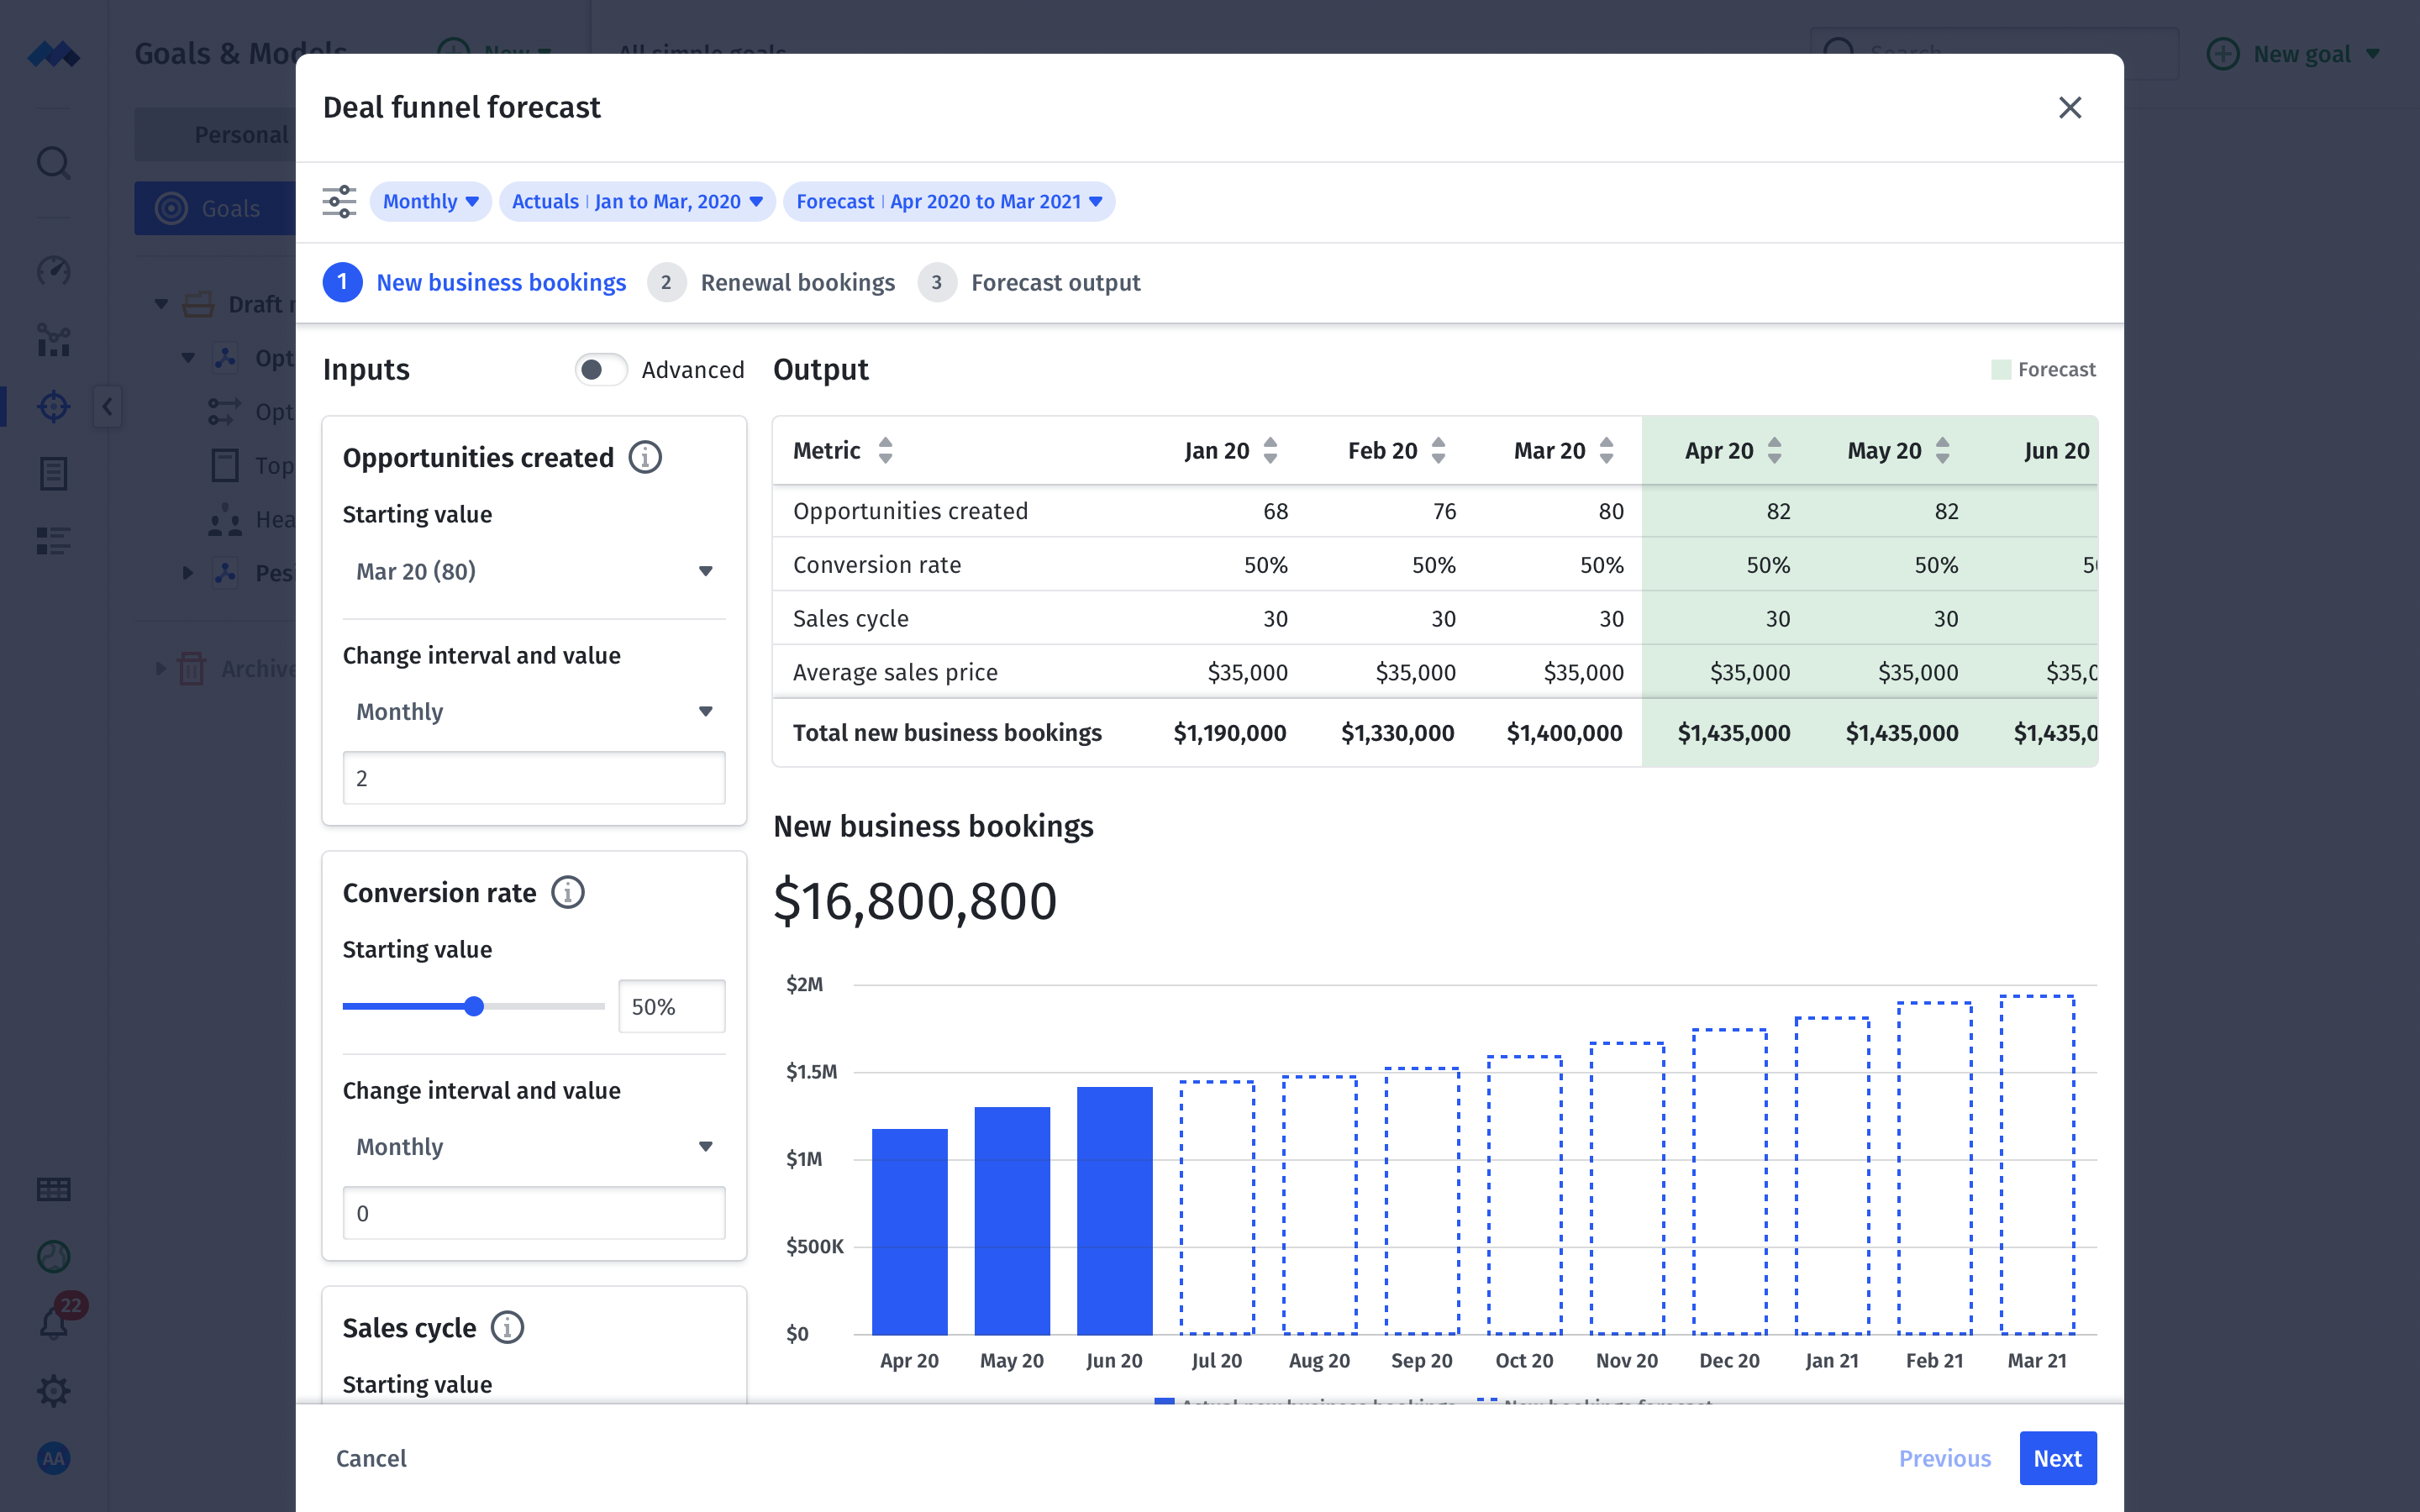Viewport: 2420px width, 1512px height.
Task: Click the Next button
Action: tap(2057, 1458)
